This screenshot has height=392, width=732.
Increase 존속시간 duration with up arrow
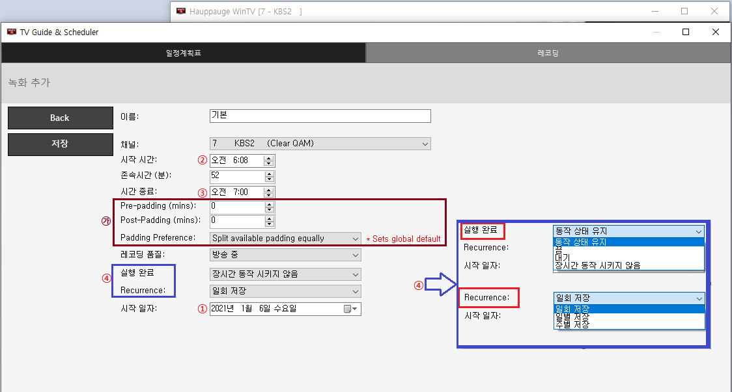click(269, 174)
